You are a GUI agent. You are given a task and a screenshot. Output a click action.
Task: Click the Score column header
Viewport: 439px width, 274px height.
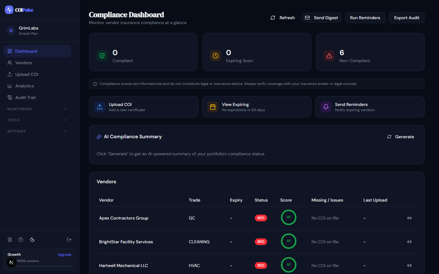[x=286, y=200]
